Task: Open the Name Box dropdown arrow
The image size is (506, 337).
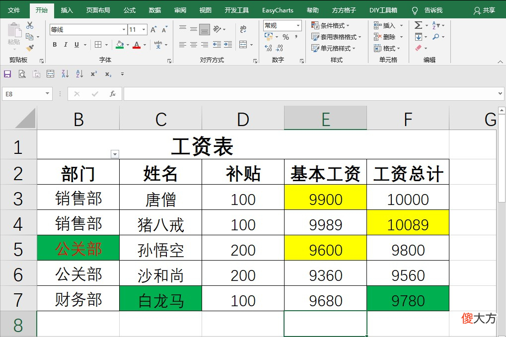Action: pos(48,93)
